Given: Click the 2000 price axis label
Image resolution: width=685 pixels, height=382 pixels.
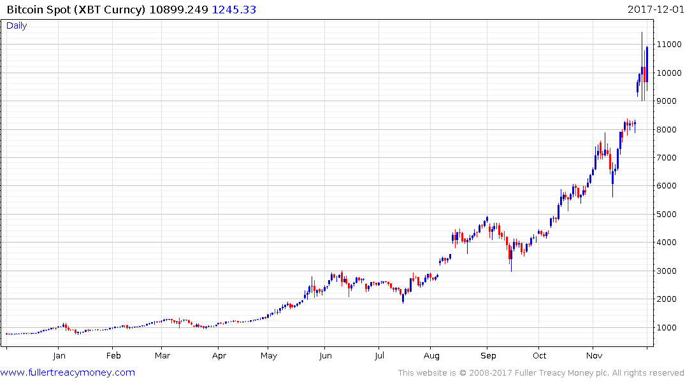Looking at the screenshot, I should click(667, 299).
